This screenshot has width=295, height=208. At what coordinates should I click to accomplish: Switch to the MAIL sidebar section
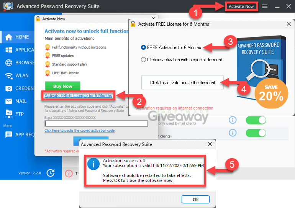(18, 101)
